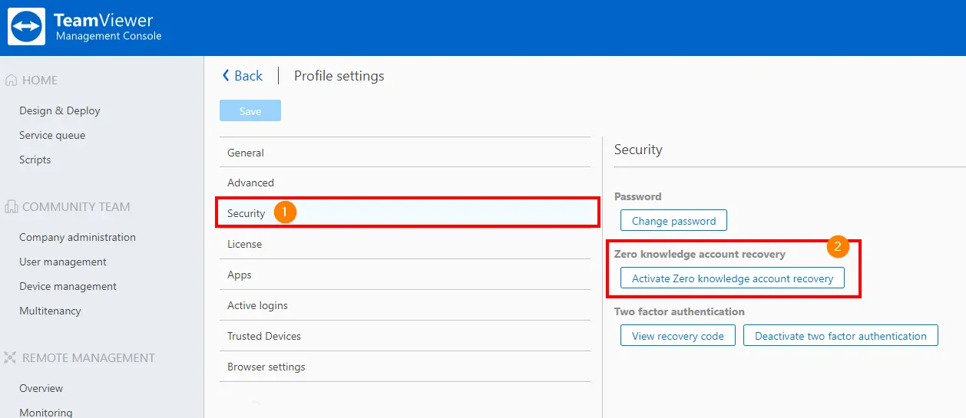This screenshot has width=966, height=418.
Task: Open Monitoring in sidebar
Action: 46,412
